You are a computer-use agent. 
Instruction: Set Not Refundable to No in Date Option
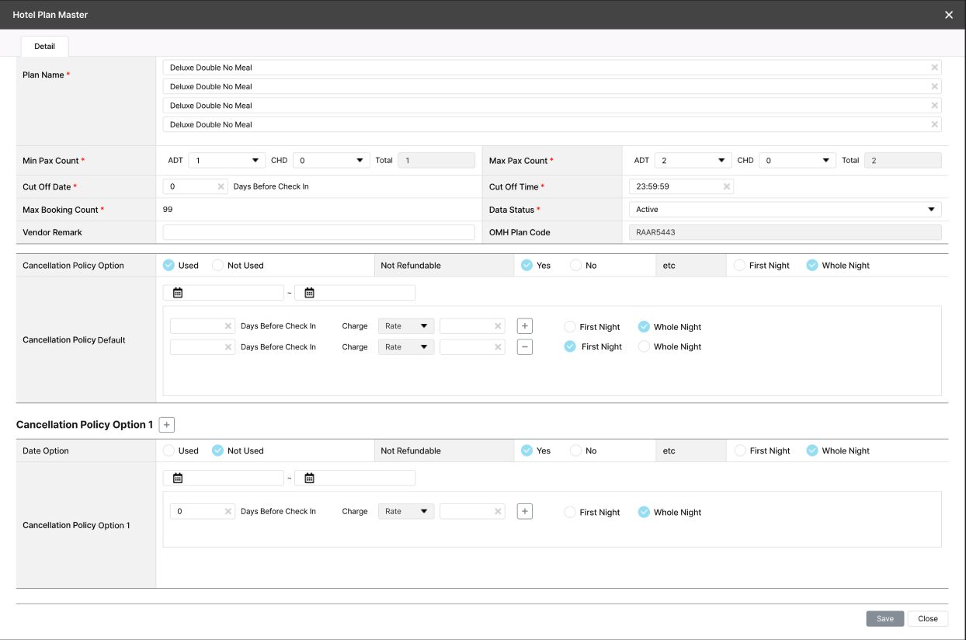coord(576,450)
